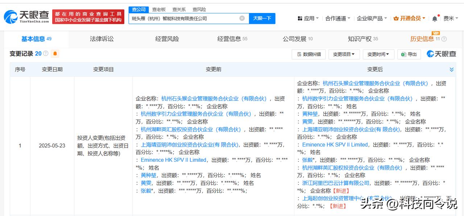Open the user account menu 费米
Viewport: 464px width, 216px height.
451,18
